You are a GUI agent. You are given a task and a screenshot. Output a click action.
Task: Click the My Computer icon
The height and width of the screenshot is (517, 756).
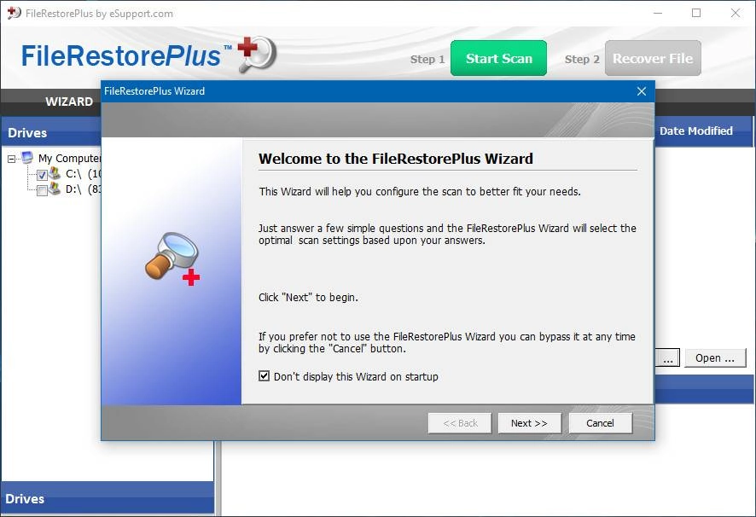click(27, 158)
